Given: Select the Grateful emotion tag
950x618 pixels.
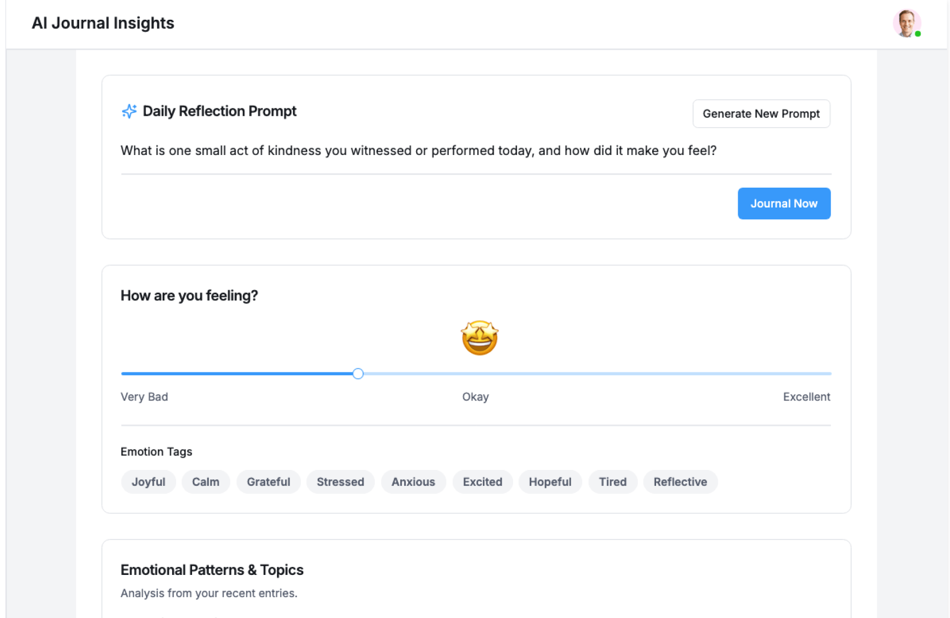Looking at the screenshot, I should (268, 482).
